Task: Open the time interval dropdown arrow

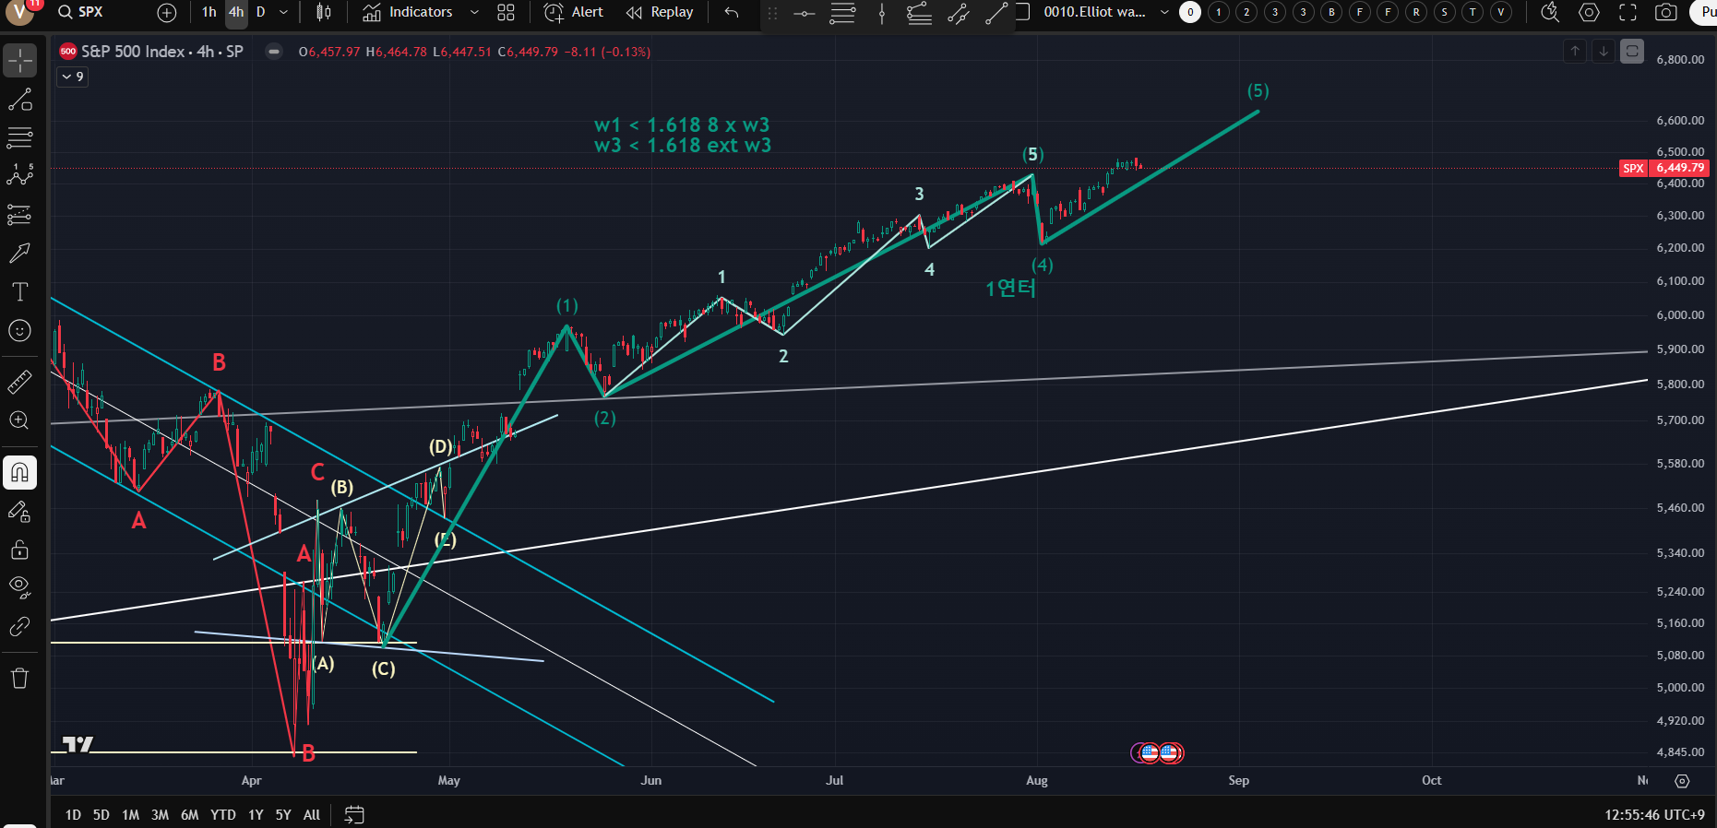Action: [x=283, y=12]
